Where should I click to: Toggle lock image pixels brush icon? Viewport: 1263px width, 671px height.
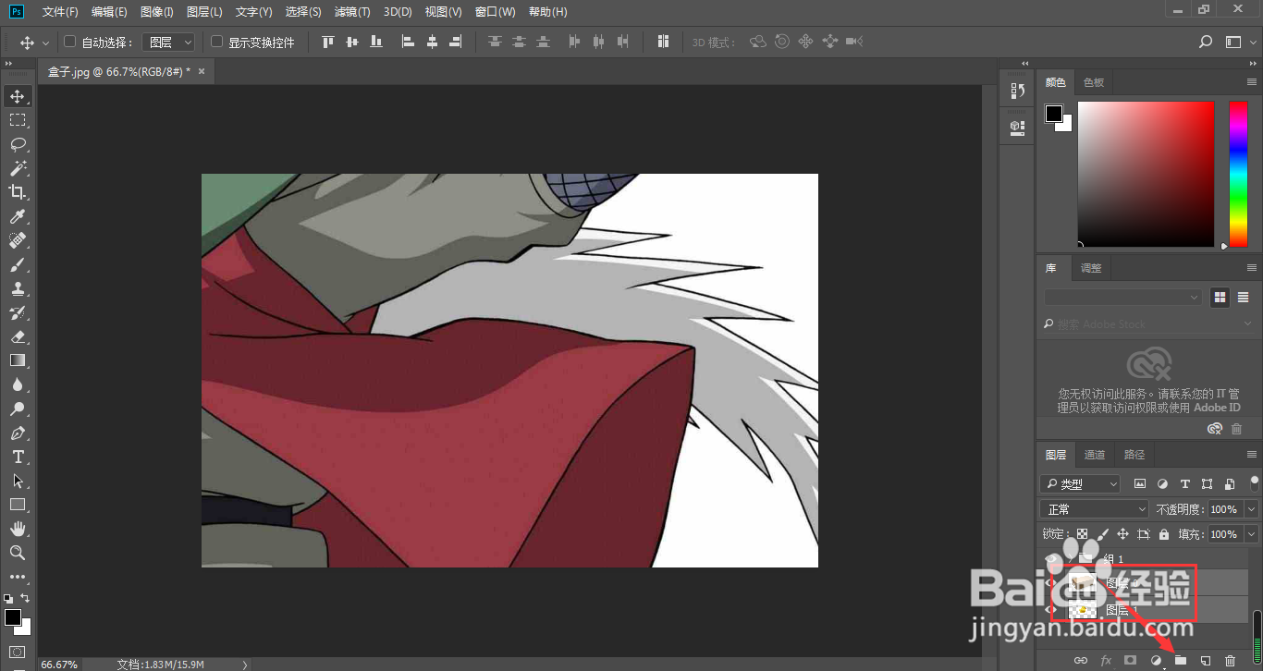[1103, 534]
